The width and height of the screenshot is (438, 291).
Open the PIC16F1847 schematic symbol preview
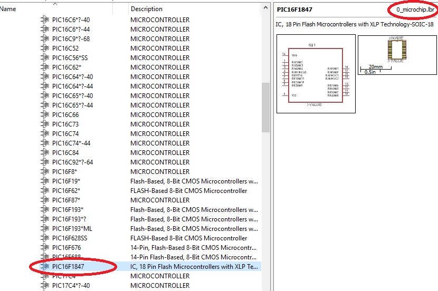[316, 74]
